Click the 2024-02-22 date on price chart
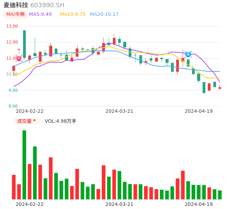 [x=30, y=111]
